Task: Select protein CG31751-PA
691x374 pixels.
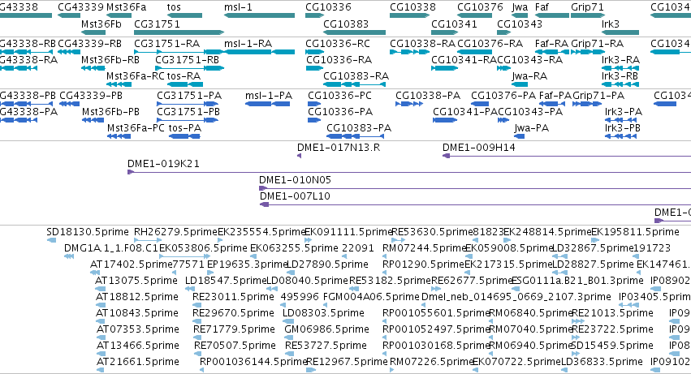Action: click(x=189, y=96)
